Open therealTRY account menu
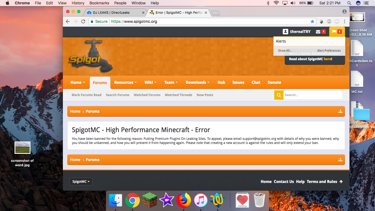 (297, 32)
